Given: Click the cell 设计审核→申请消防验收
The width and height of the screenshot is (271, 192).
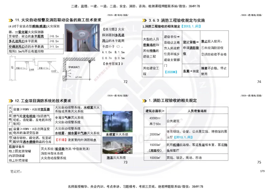Looking at the screenshot, I should [191, 47].
